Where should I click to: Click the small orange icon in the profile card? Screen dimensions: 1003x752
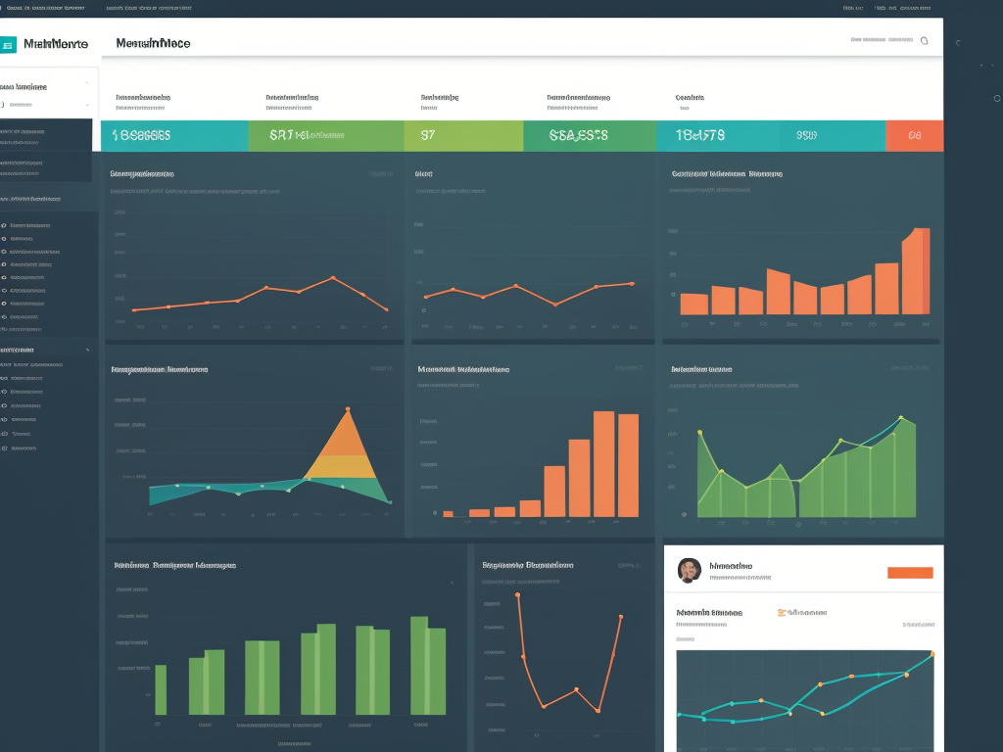pyautogui.click(x=781, y=612)
